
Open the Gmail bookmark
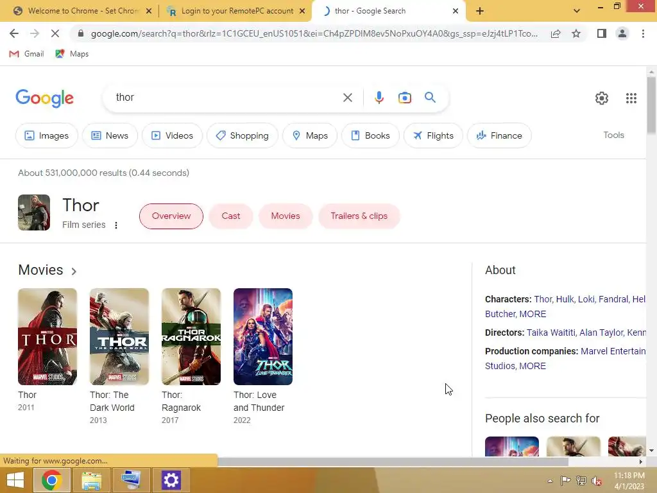(26, 54)
